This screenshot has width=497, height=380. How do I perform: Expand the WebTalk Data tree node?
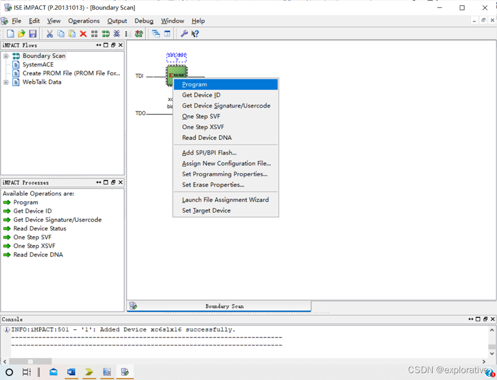[6, 82]
